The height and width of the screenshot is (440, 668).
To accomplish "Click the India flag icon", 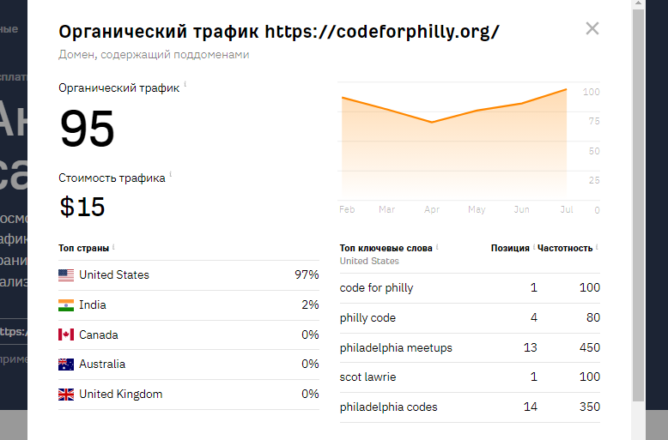I will pos(66,305).
